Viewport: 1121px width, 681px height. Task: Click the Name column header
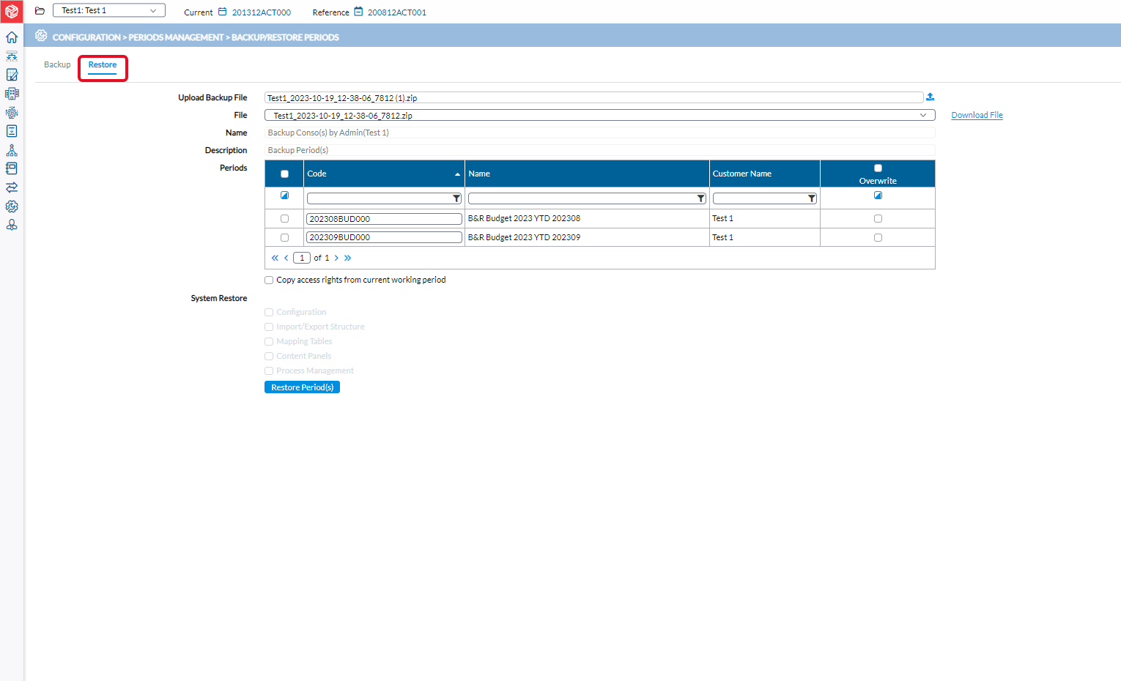pyautogui.click(x=587, y=174)
